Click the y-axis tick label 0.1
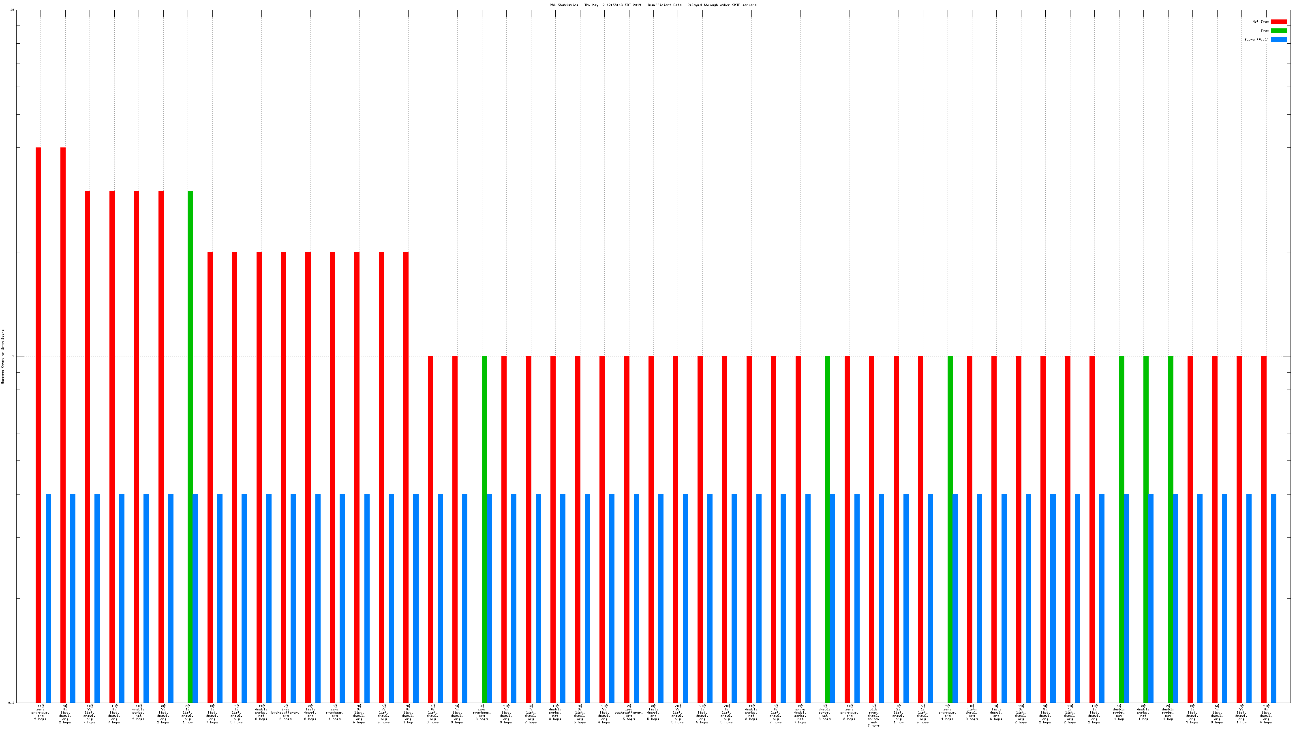1297x729 pixels. point(11,702)
